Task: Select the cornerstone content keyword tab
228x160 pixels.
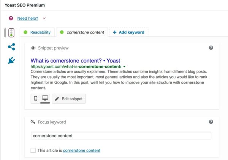Action: click(82, 32)
